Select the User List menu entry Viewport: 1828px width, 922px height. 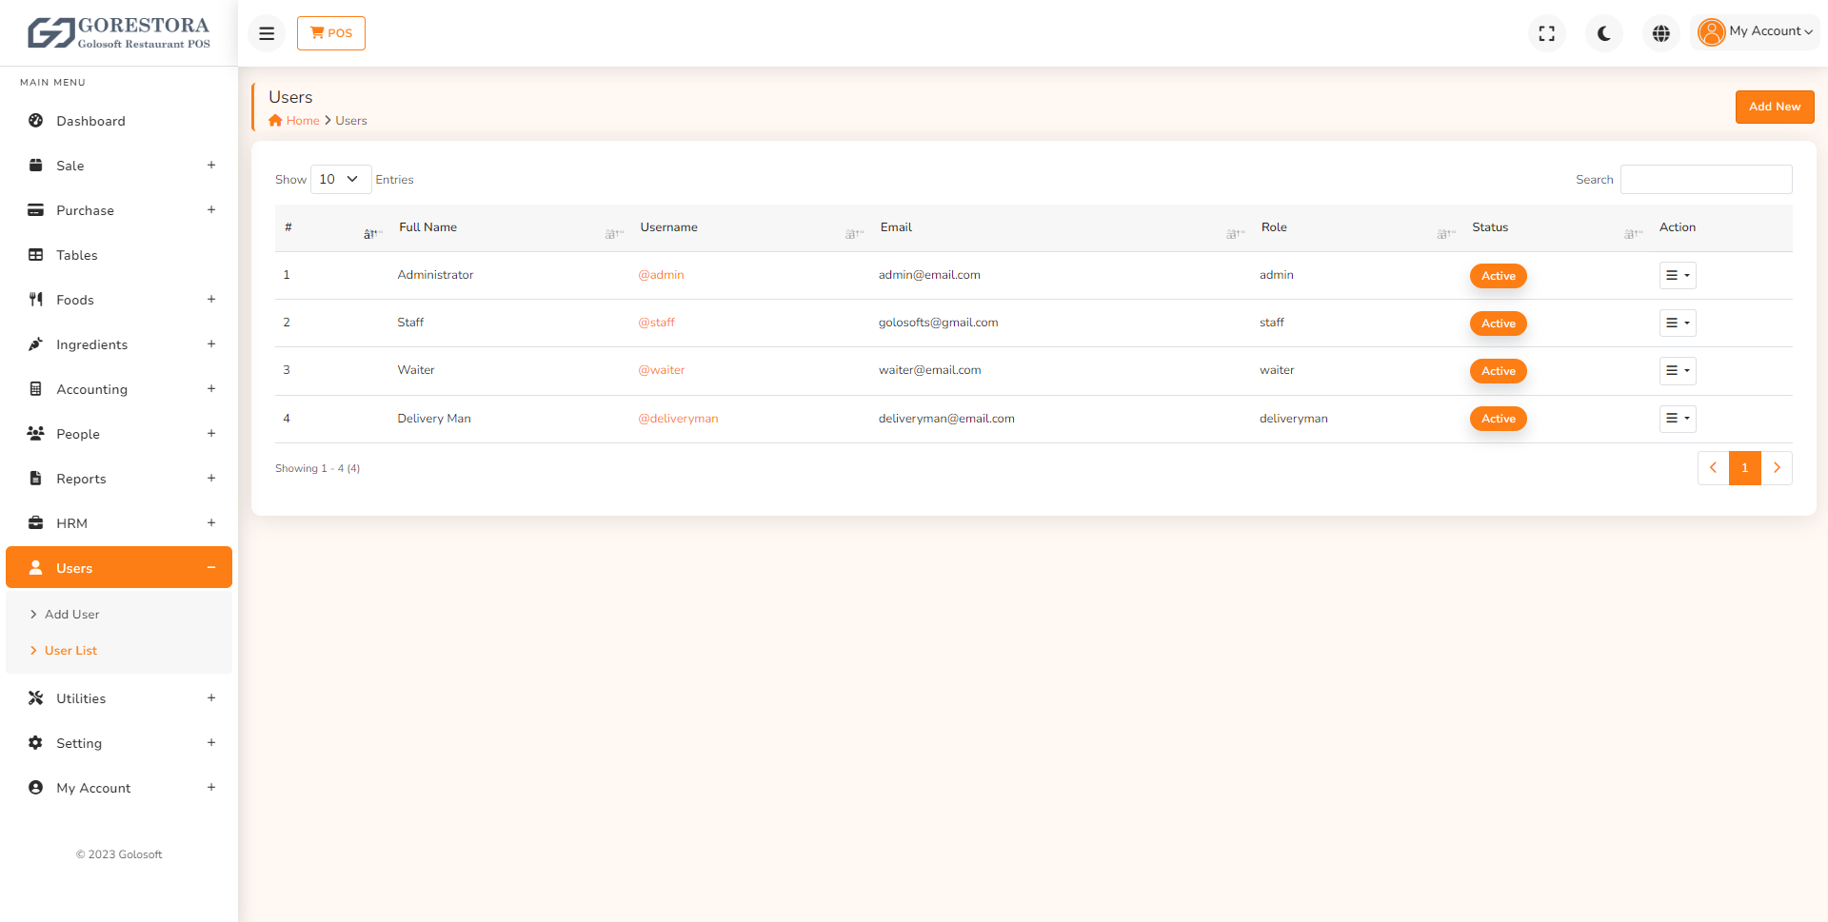(x=70, y=650)
